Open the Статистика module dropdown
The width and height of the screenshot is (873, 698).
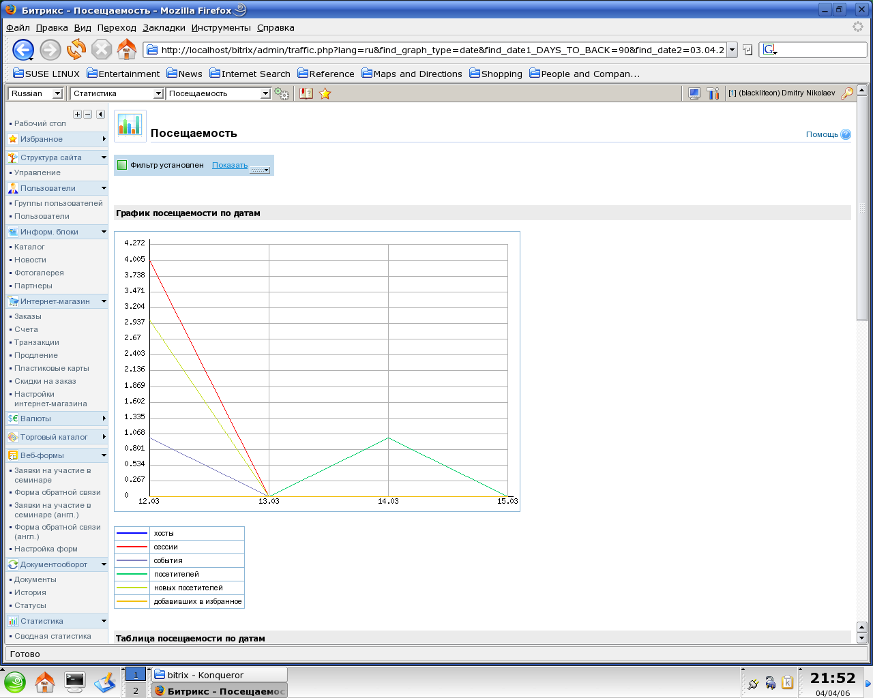point(117,93)
